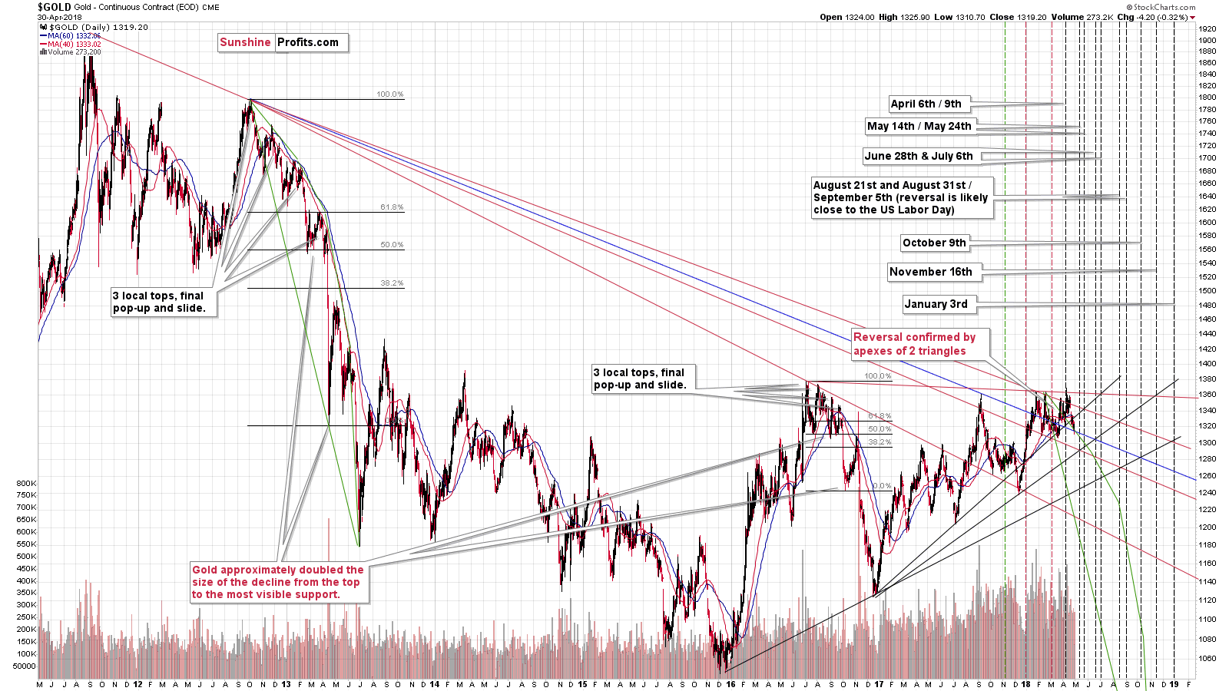The width and height of the screenshot is (1229, 691).
Task: Click the 1500 price axis label
Action: 1207,291
